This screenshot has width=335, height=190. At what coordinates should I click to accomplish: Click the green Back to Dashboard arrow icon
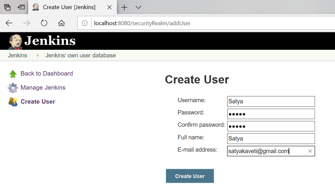tap(13, 74)
